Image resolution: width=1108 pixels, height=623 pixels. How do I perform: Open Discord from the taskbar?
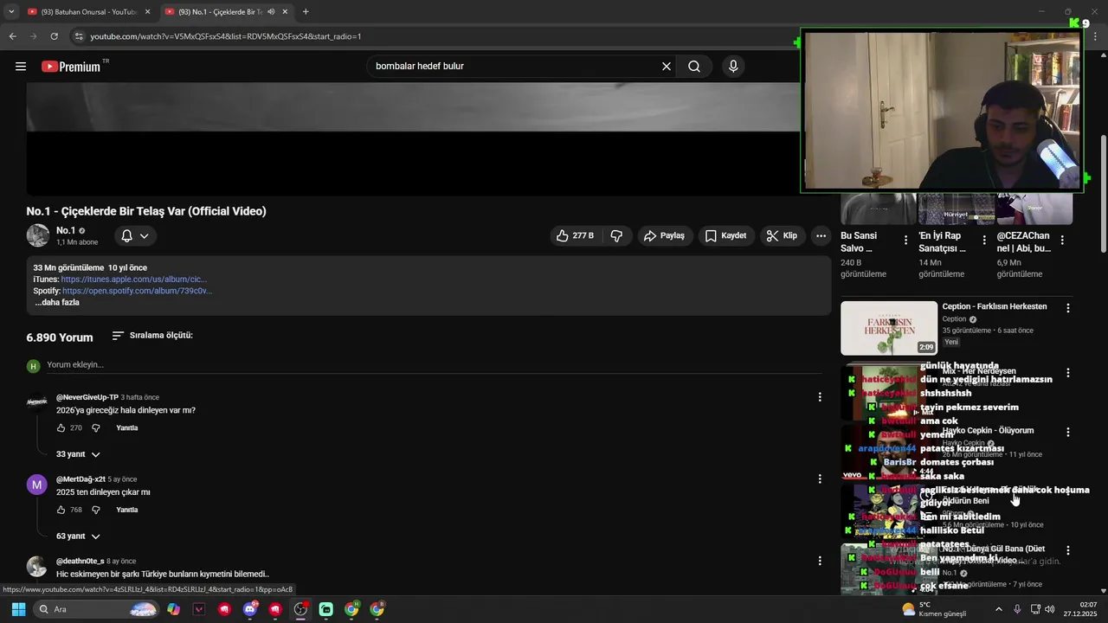pos(250,609)
